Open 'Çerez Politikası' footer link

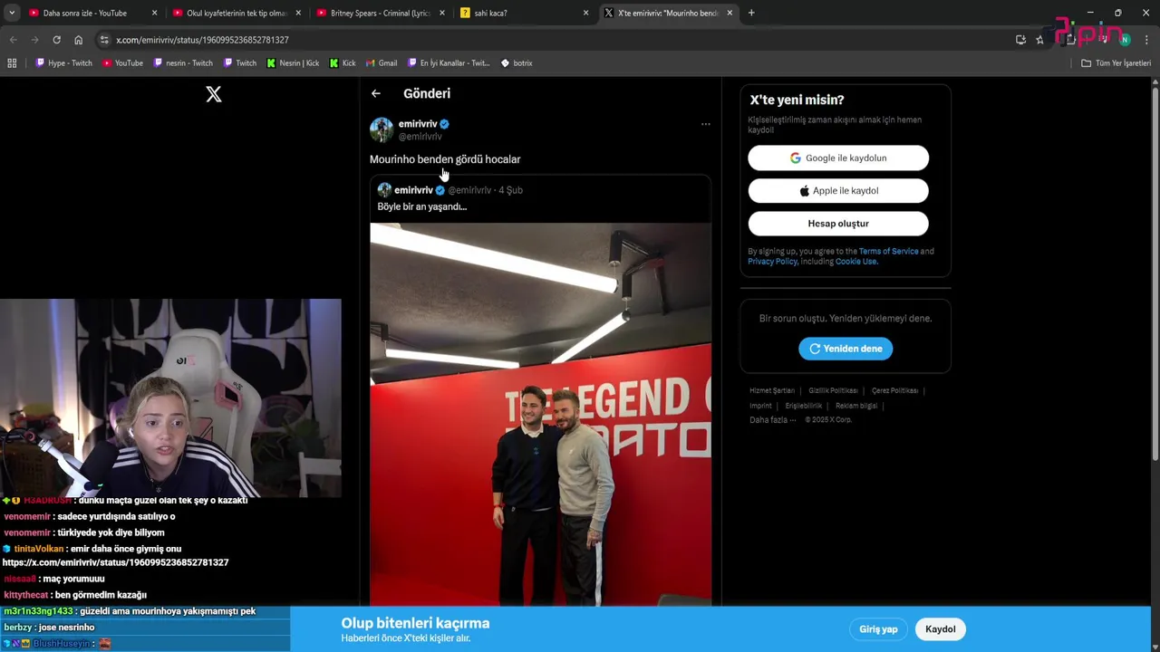point(894,390)
